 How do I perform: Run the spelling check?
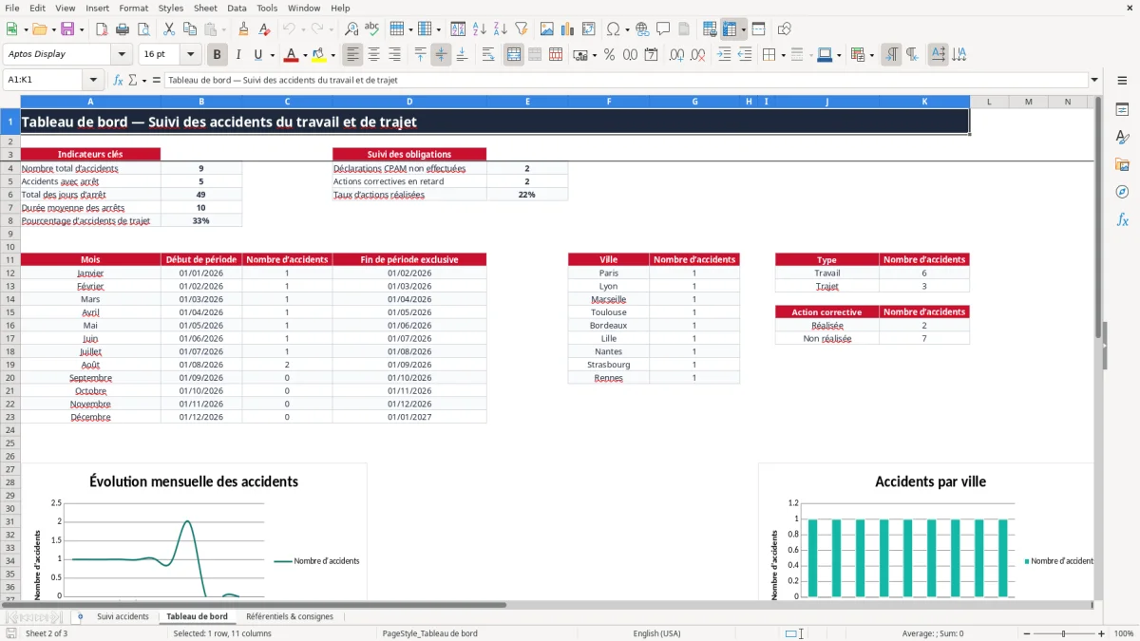[x=372, y=29]
